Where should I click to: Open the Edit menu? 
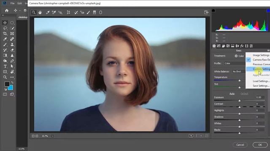(x=20, y=3)
